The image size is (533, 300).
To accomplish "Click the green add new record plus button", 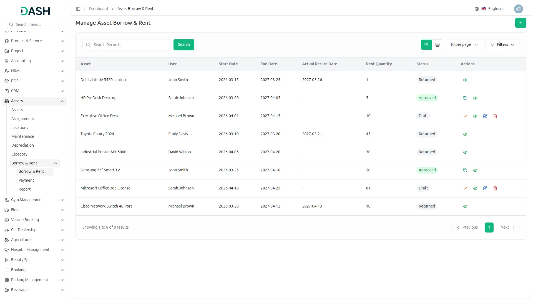I will point(521,23).
